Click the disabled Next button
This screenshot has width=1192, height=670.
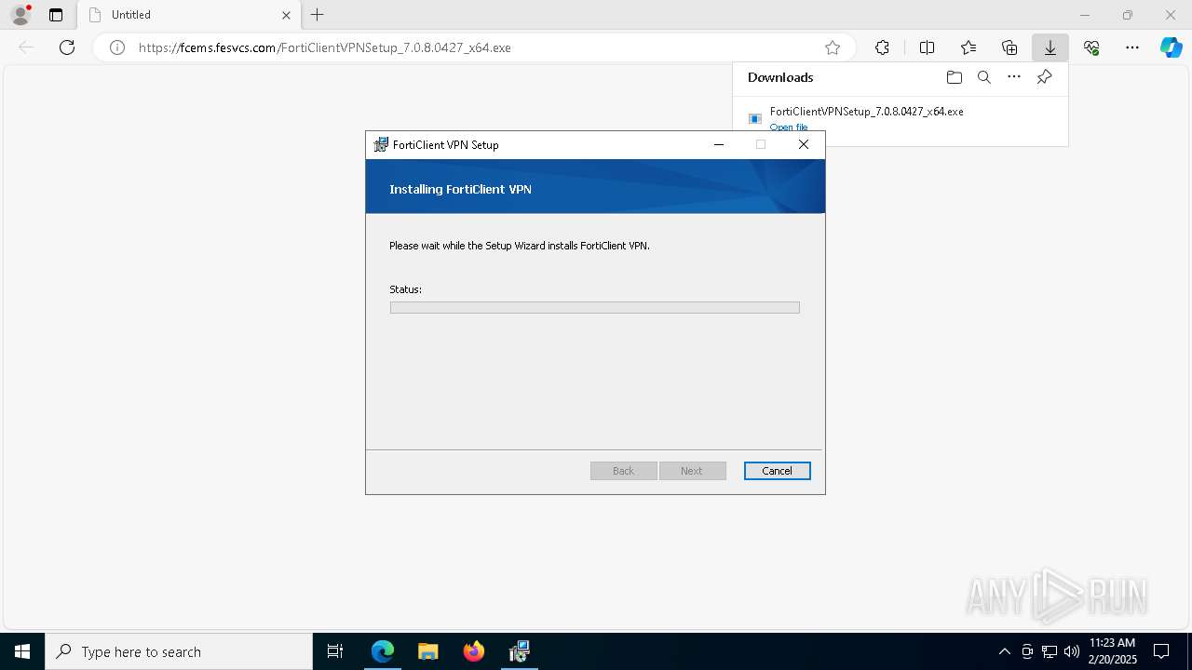692,471
